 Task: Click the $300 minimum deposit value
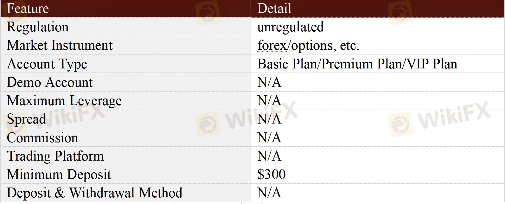271,174
